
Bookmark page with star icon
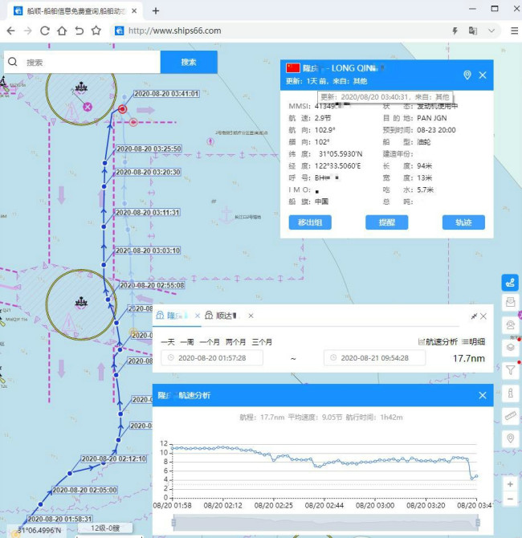tap(96, 31)
